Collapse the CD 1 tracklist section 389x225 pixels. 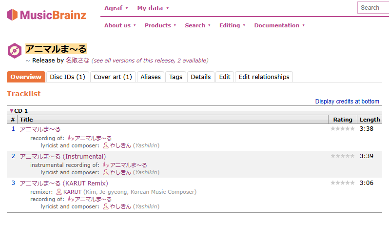pyautogui.click(x=12, y=111)
